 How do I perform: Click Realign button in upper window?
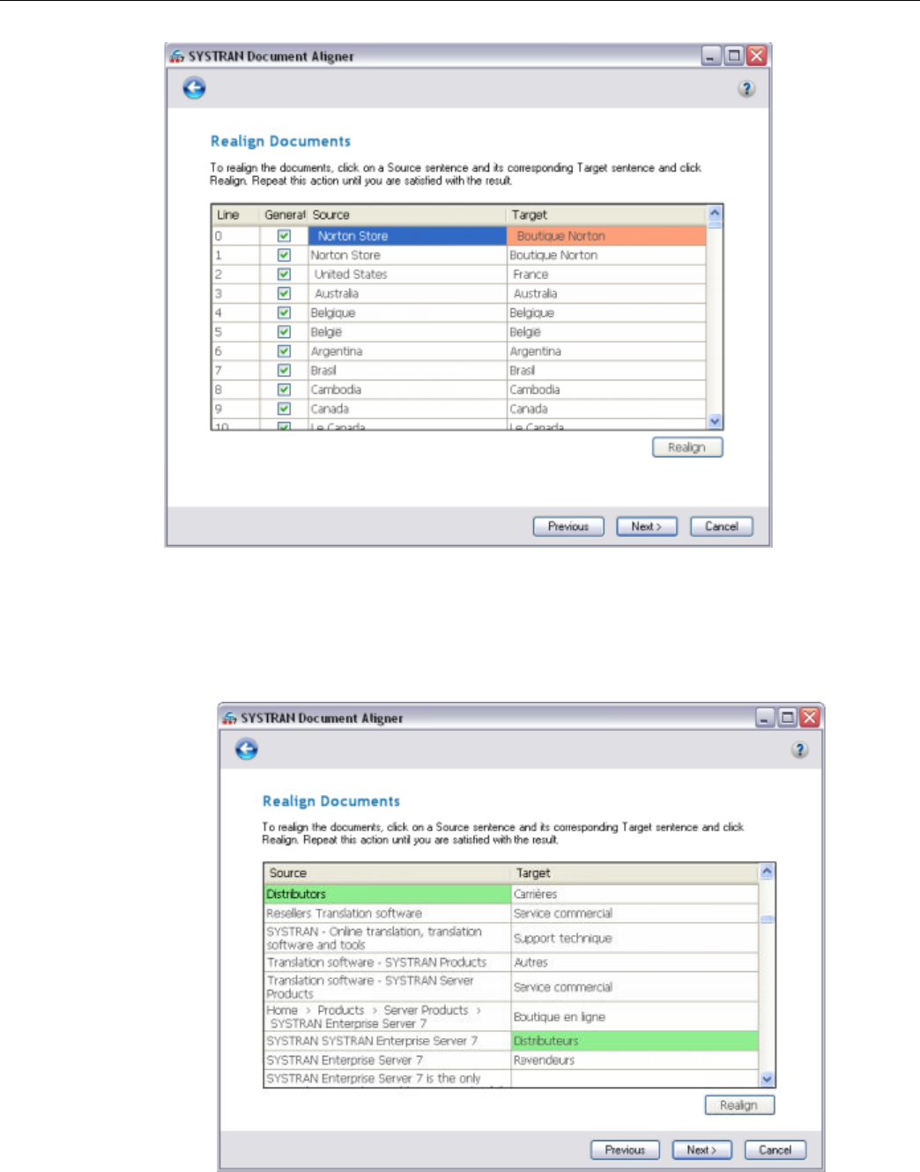687,447
